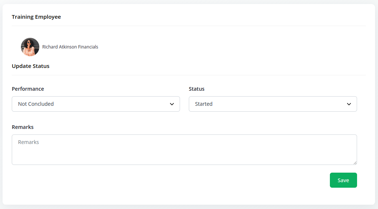The image size is (378, 209).
Task: Click the chevron arrow in Status field
Action: click(x=349, y=104)
